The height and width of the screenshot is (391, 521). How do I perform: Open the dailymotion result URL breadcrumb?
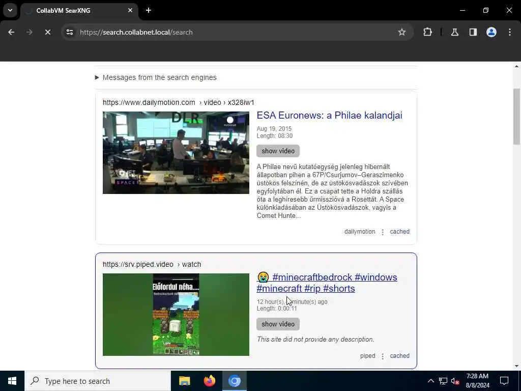pos(179,102)
